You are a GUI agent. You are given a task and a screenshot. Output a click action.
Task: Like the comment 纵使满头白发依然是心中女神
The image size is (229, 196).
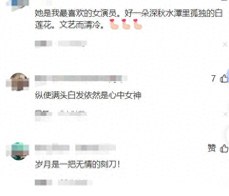[x=224, y=79]
